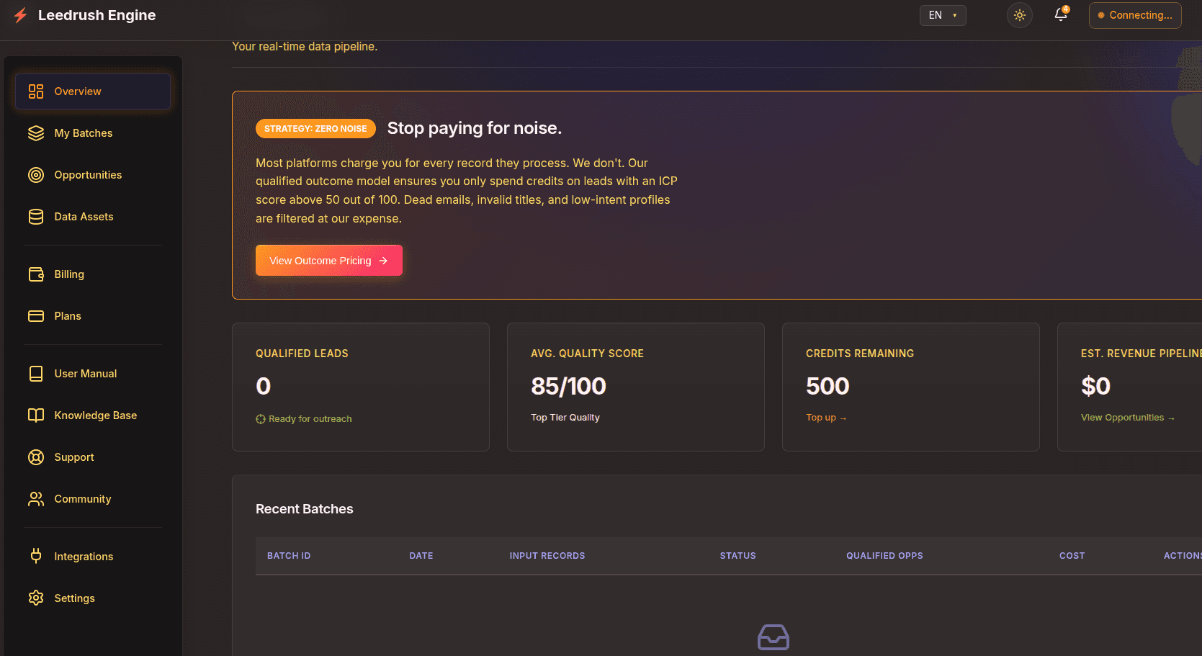
Task: Click the Data Assets database icon
Action: (36, 216)
